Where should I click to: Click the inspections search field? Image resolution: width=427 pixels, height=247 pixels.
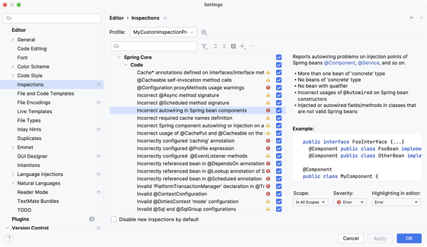click(154, 46)
